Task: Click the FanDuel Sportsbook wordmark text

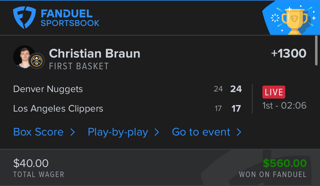Action: pos(70,18)
